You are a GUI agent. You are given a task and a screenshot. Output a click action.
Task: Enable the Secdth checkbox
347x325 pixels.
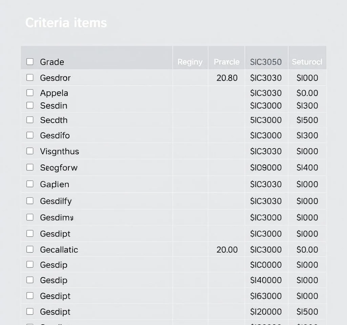[30, 120]
